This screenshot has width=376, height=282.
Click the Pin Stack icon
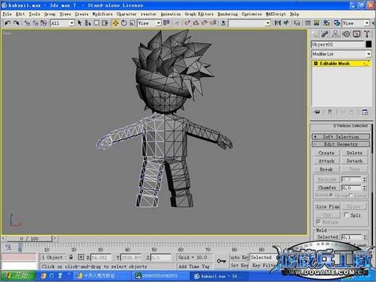click(x=317, y=112)
